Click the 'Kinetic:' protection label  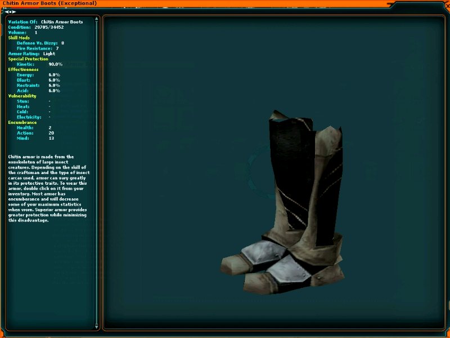coord(25,64)
